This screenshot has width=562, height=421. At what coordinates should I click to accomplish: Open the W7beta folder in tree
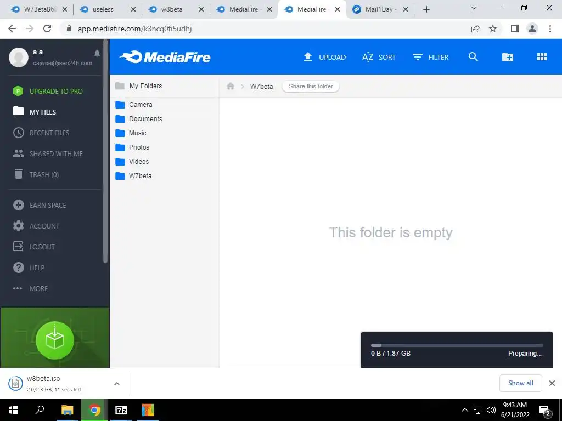click(133, 176)
